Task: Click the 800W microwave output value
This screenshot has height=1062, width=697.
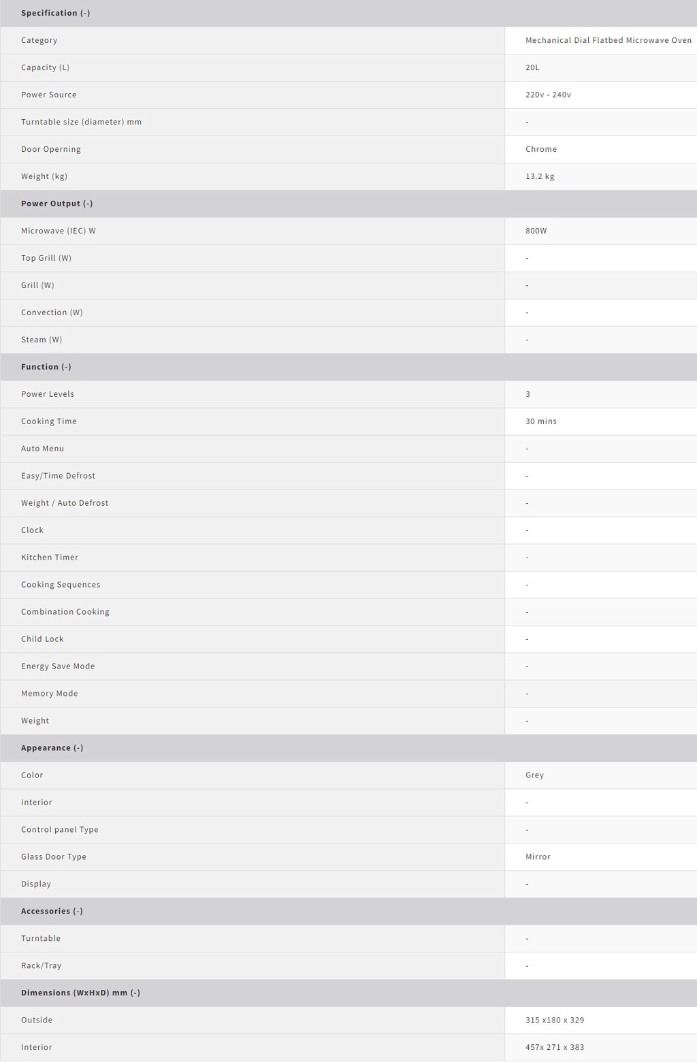Action: (x=536, y=231)
